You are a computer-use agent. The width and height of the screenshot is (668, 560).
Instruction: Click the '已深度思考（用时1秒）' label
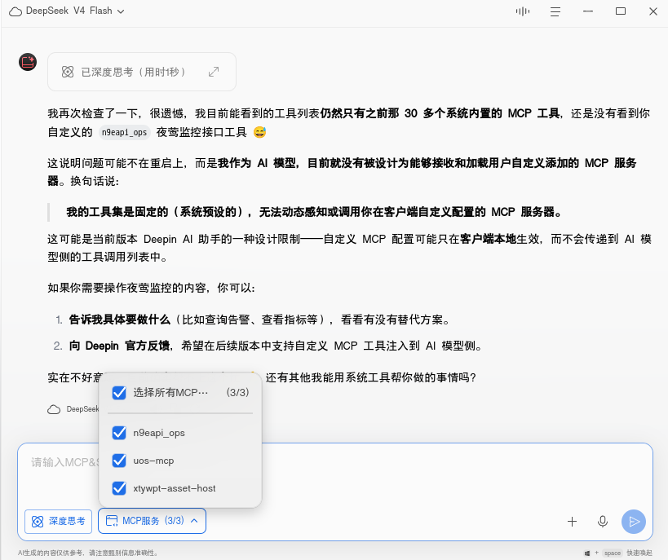(x=133, y=72)
